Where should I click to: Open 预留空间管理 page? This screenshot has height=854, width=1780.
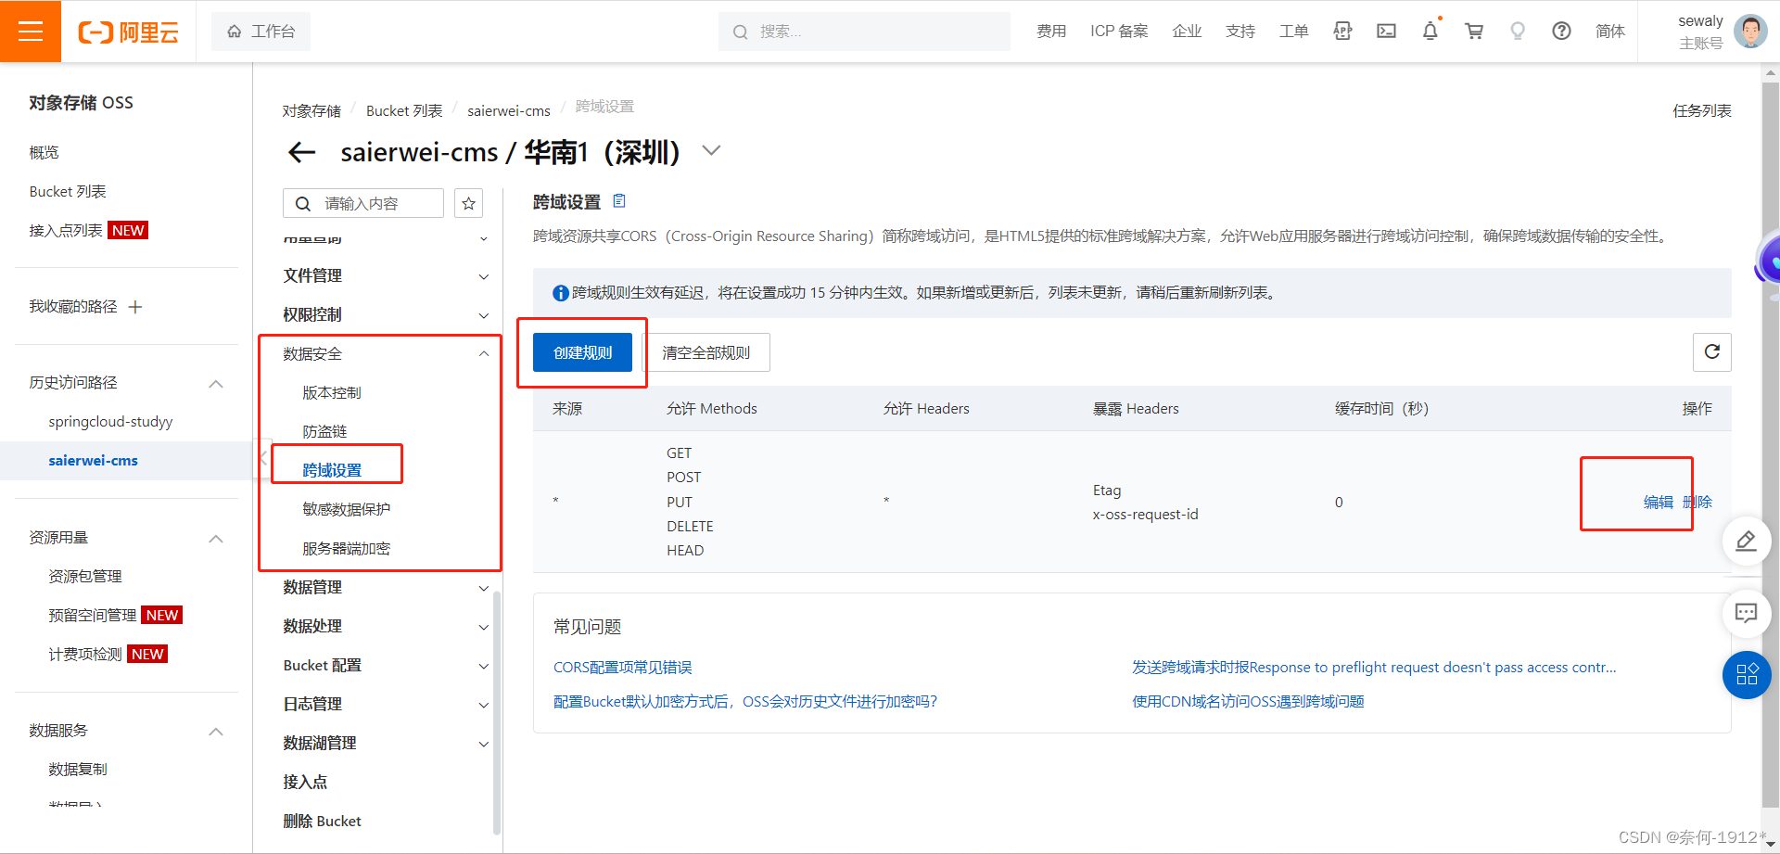coord(93,616)
